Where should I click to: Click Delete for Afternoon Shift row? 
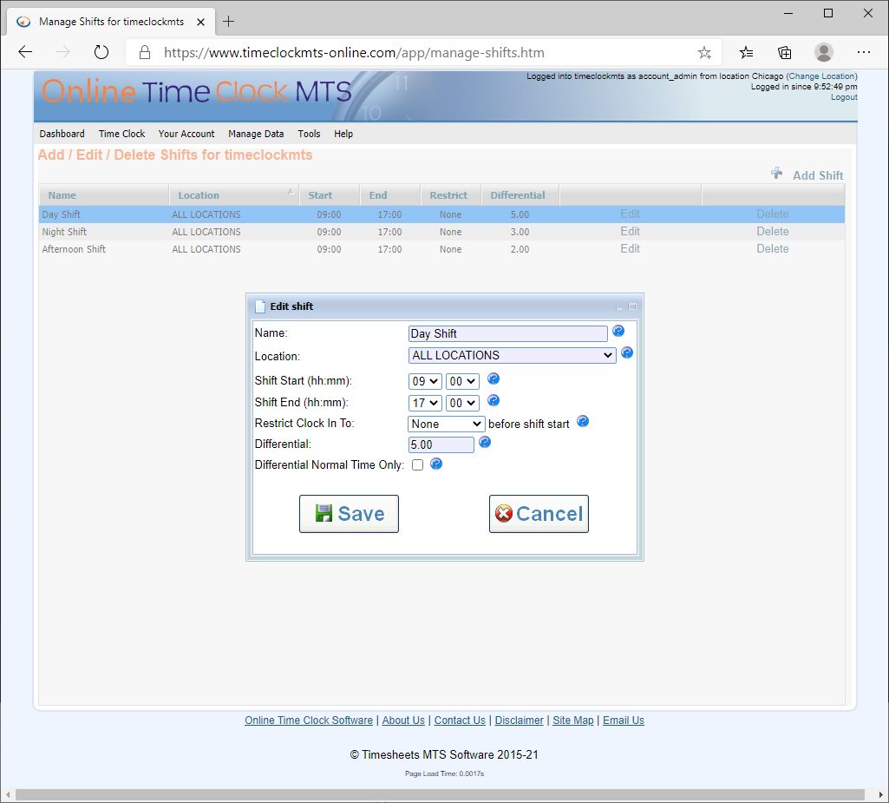(x=772, y=248)
